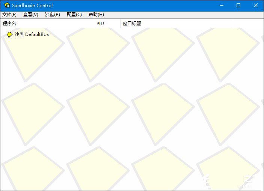Click the Sandboxie Control title bar icon
This screenshot has height=191, width=264.
point(7,5)
